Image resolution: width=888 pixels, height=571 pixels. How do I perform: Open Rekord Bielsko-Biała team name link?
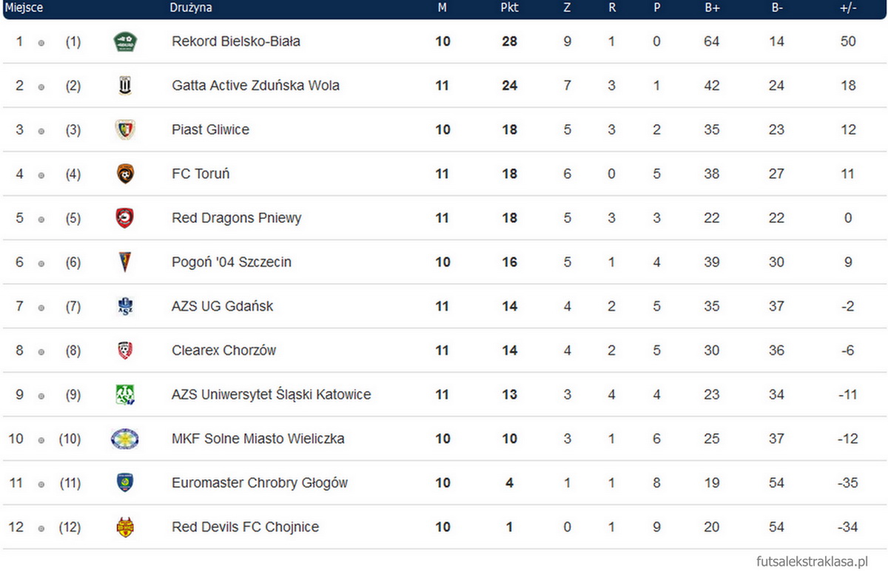tap(236, 41)
